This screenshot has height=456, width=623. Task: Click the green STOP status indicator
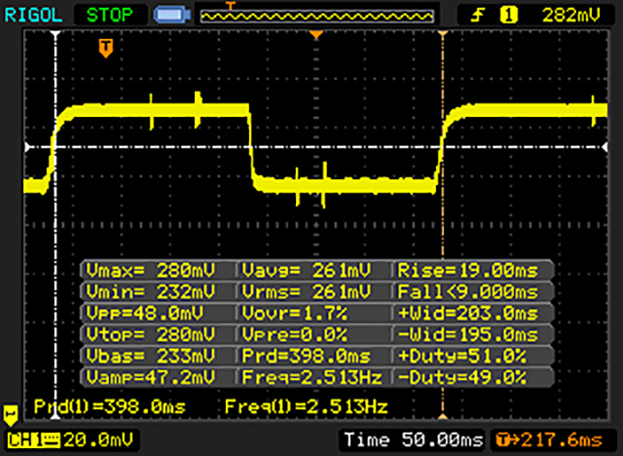pyautogui.click(x=110, y=16)
